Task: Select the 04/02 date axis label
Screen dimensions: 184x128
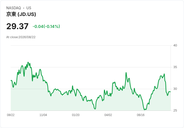Action: point(108,115)
